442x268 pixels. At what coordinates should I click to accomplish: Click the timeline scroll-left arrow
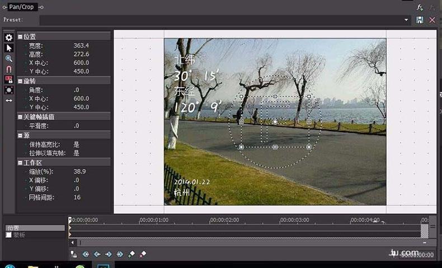[72, 243]
